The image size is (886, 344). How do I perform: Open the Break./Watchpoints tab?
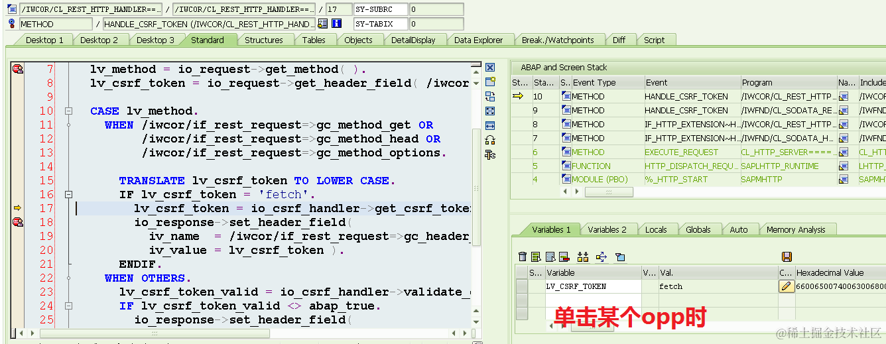click(558, 40)
